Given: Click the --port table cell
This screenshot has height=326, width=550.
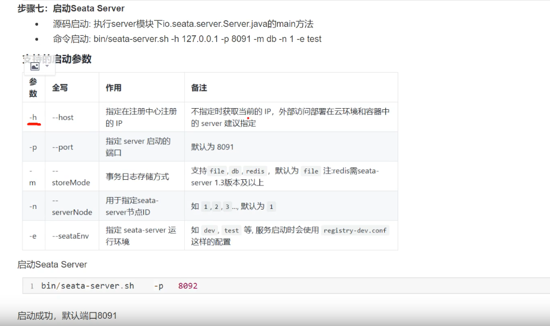Looking at the screenshot, I should (x=63, y=147).
